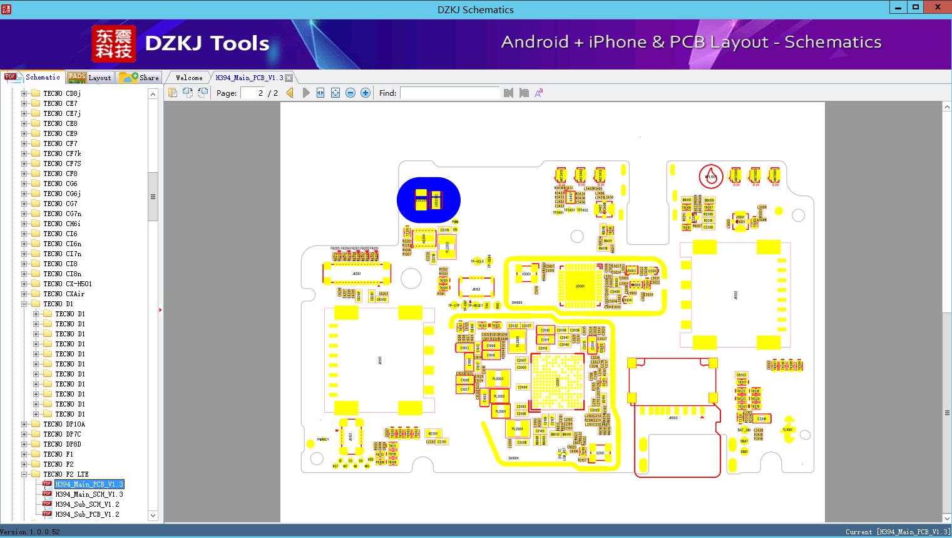This screenshot has width=952, height=538.
Task: Click the TECNO CD8j folder icon
Action: coord(35,93)
